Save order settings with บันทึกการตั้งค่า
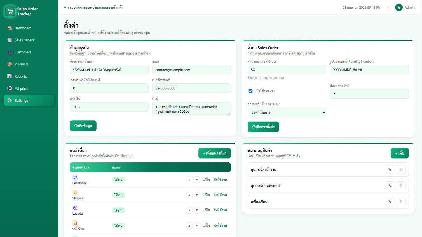This screenshot has width=422, height=237. click(263, 127)
